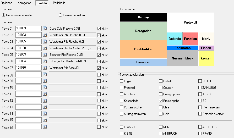Viewport: 234px width, 138px height.
Task: Enable hiding the Login key
Action: coord(122,81)
